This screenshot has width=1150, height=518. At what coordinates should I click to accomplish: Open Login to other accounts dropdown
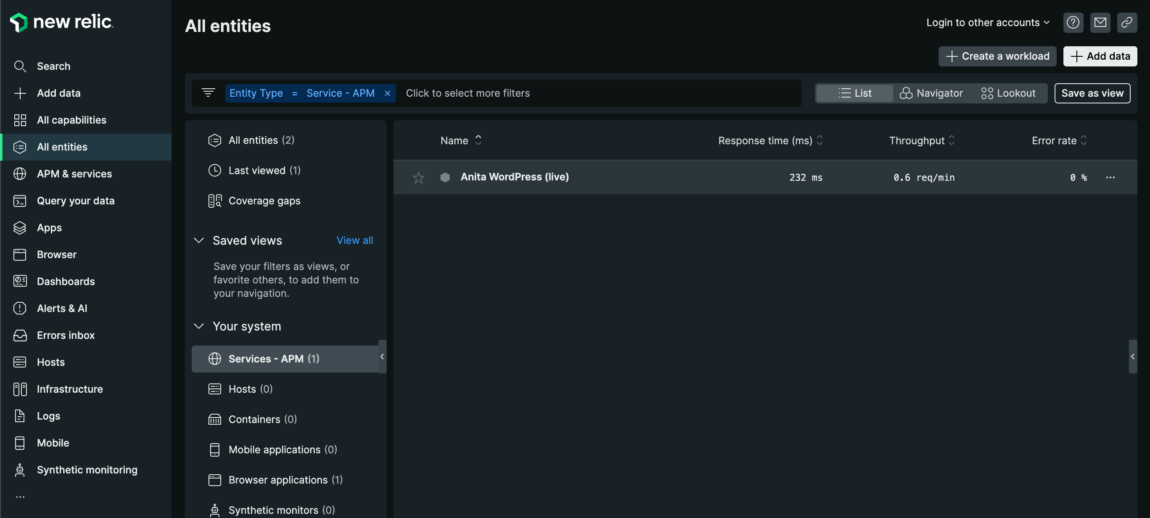[987, 22]
